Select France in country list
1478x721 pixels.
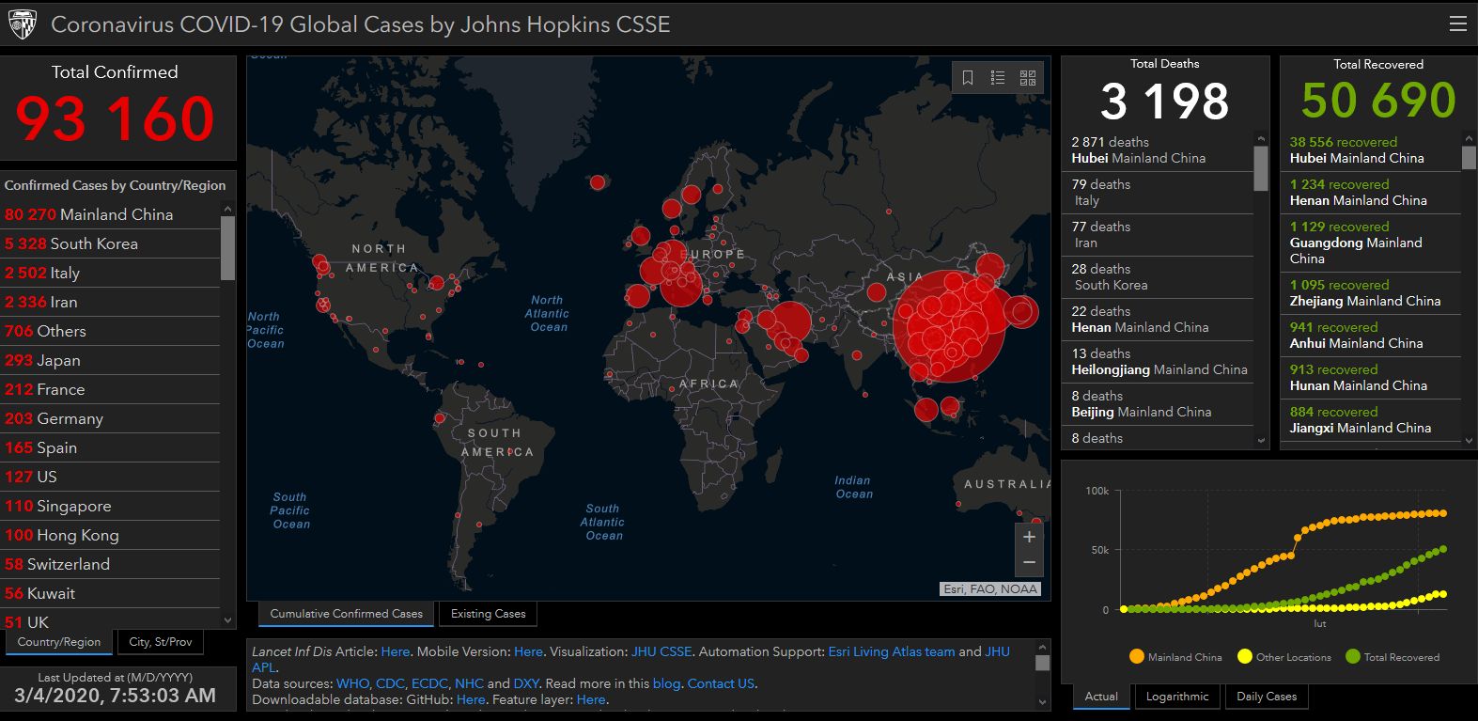coord(111,389)
